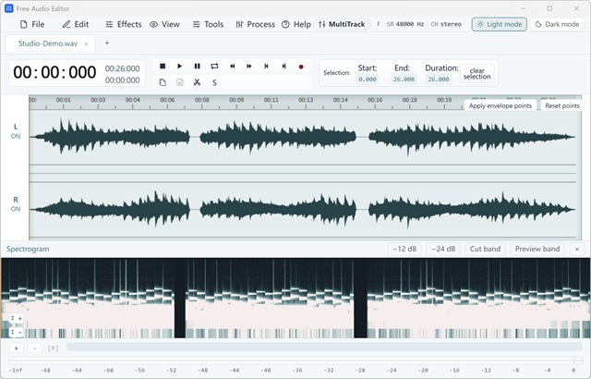The image size is (591, 379).
Task: Toggle loop playback icon
Action: pyautogui.click(x=214, y=66)
